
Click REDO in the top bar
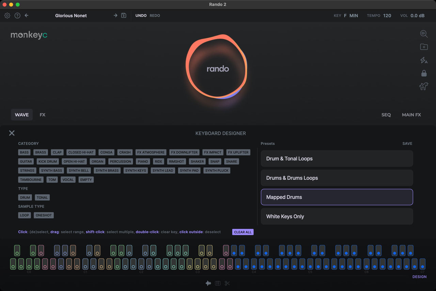[x=155, y=15]
